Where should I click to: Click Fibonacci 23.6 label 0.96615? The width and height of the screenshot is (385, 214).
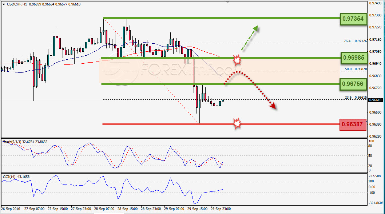(x=356, y=98)
